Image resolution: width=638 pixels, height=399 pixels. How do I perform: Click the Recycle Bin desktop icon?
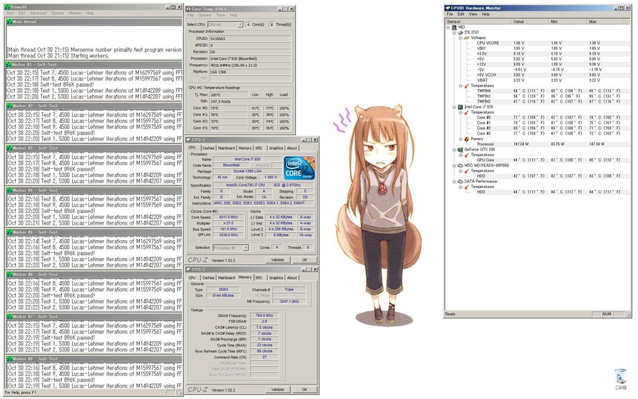[x=620, y=376]
